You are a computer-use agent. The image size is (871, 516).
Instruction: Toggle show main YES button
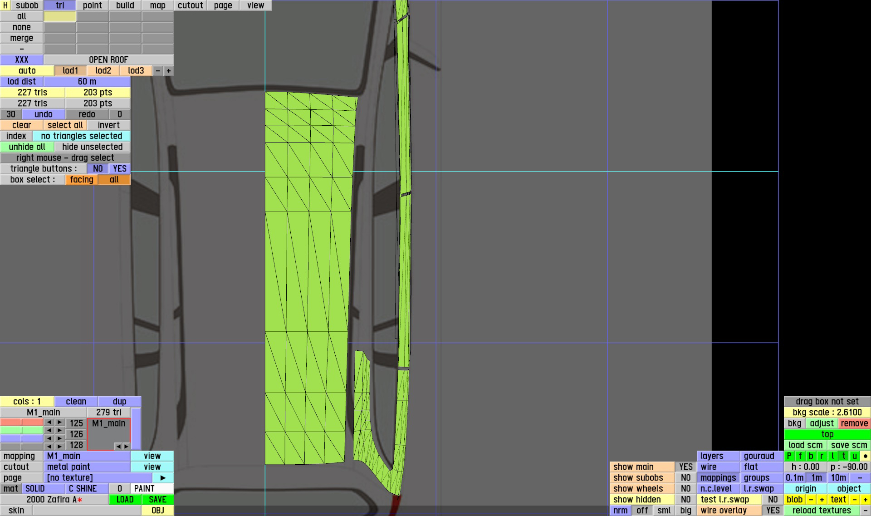(685, 467)
